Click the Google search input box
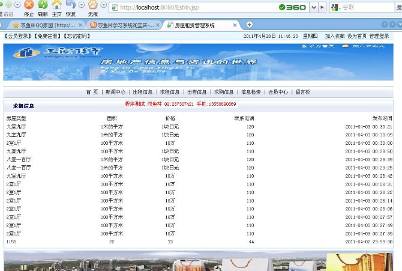Screen dimensions: 402x271 pos(368,7)
